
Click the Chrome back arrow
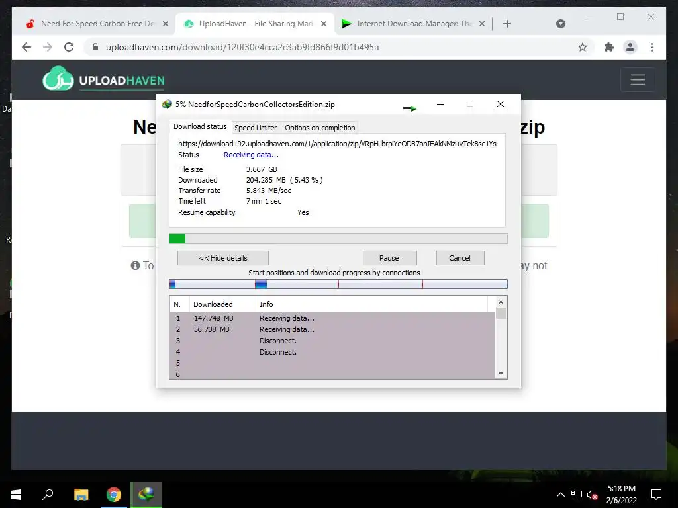[26, 47]
